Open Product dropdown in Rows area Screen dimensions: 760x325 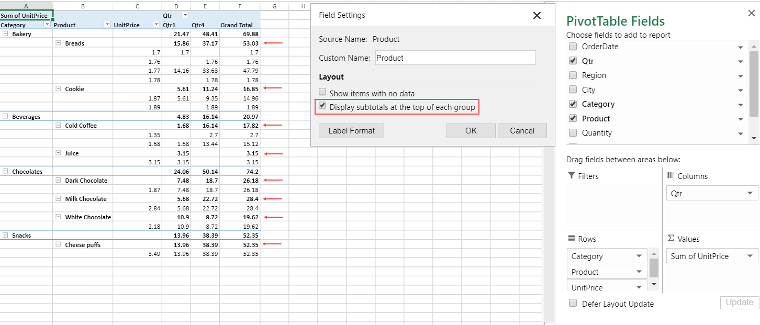(x=639, y=272)
